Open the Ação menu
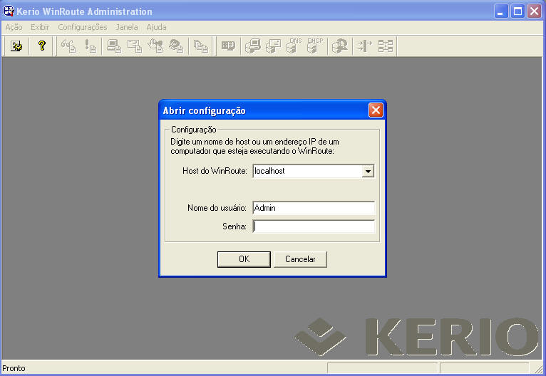The width and height of the screenshot is (546, 376). tap(14, 27)
